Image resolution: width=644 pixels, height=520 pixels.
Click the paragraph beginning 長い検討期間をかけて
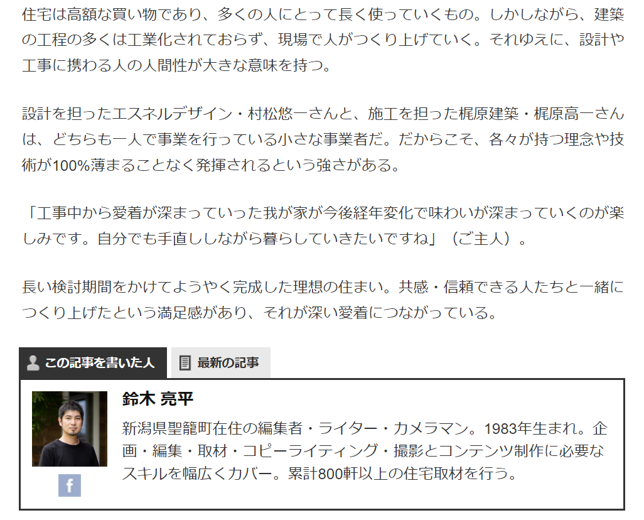323,300
